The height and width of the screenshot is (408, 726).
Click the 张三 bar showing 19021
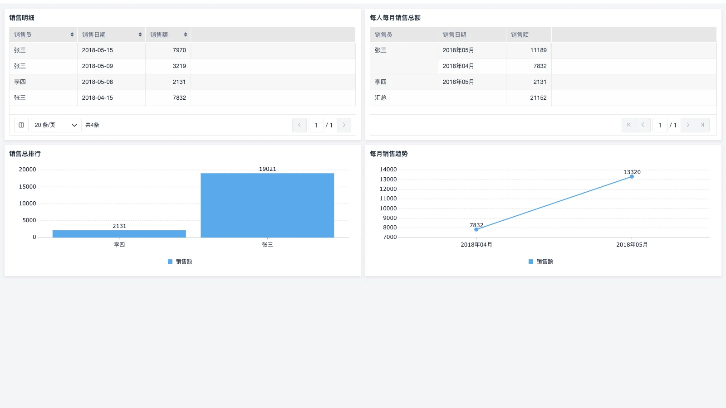pyautogui.click(x=267, y=205)
